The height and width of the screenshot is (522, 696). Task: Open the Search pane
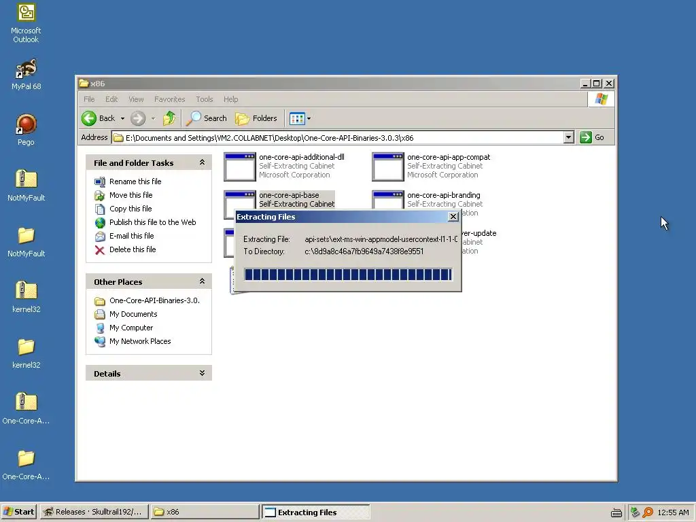[207, 118]
